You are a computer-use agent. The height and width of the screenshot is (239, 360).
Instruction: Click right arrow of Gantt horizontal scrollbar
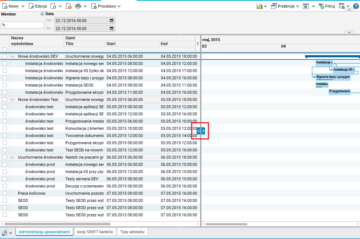coord(358,224)
